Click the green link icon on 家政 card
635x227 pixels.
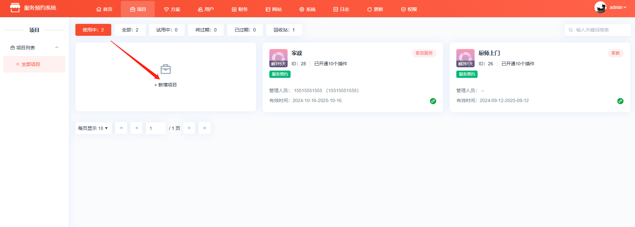[x=433, y=101]
